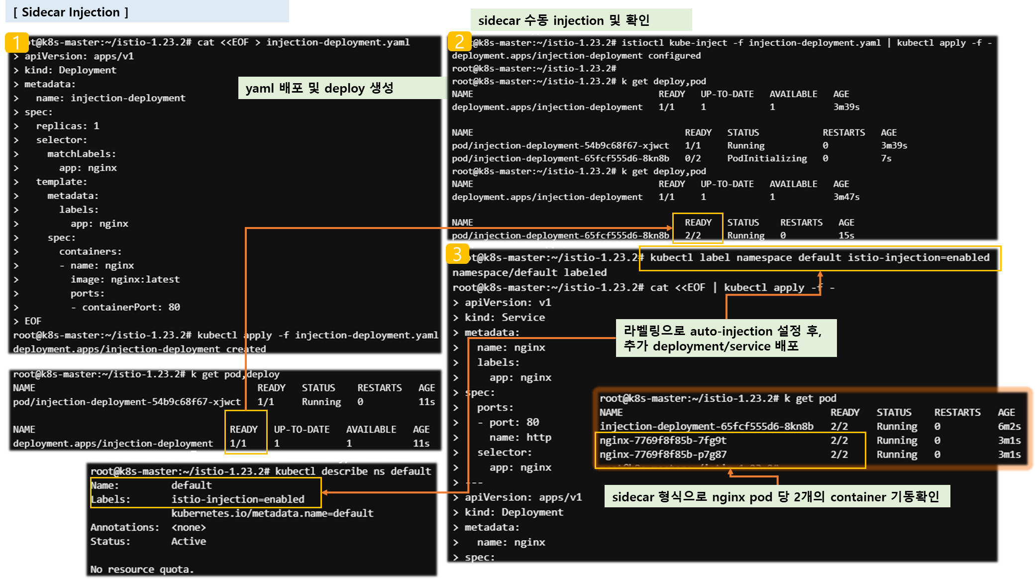The image size is (1036, 579).
Task: Click the kubectl label namespace command
Action: [820, 258]
